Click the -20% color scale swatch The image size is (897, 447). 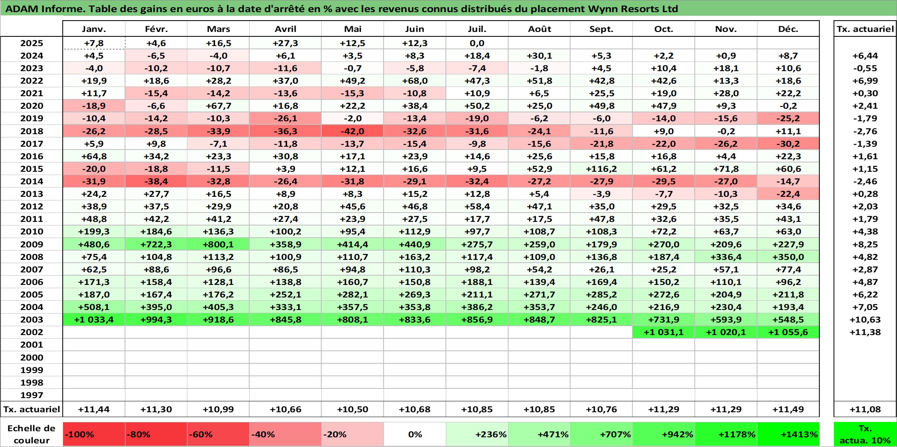pyautogui.click(x=353, y=434)
